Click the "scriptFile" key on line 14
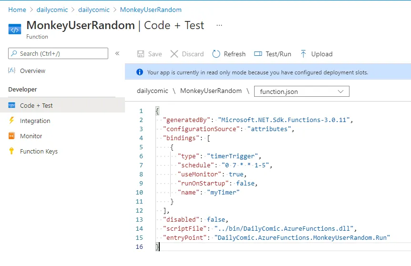 click(185, 228)
